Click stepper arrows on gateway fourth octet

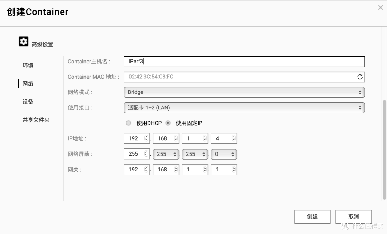point(234,170)
